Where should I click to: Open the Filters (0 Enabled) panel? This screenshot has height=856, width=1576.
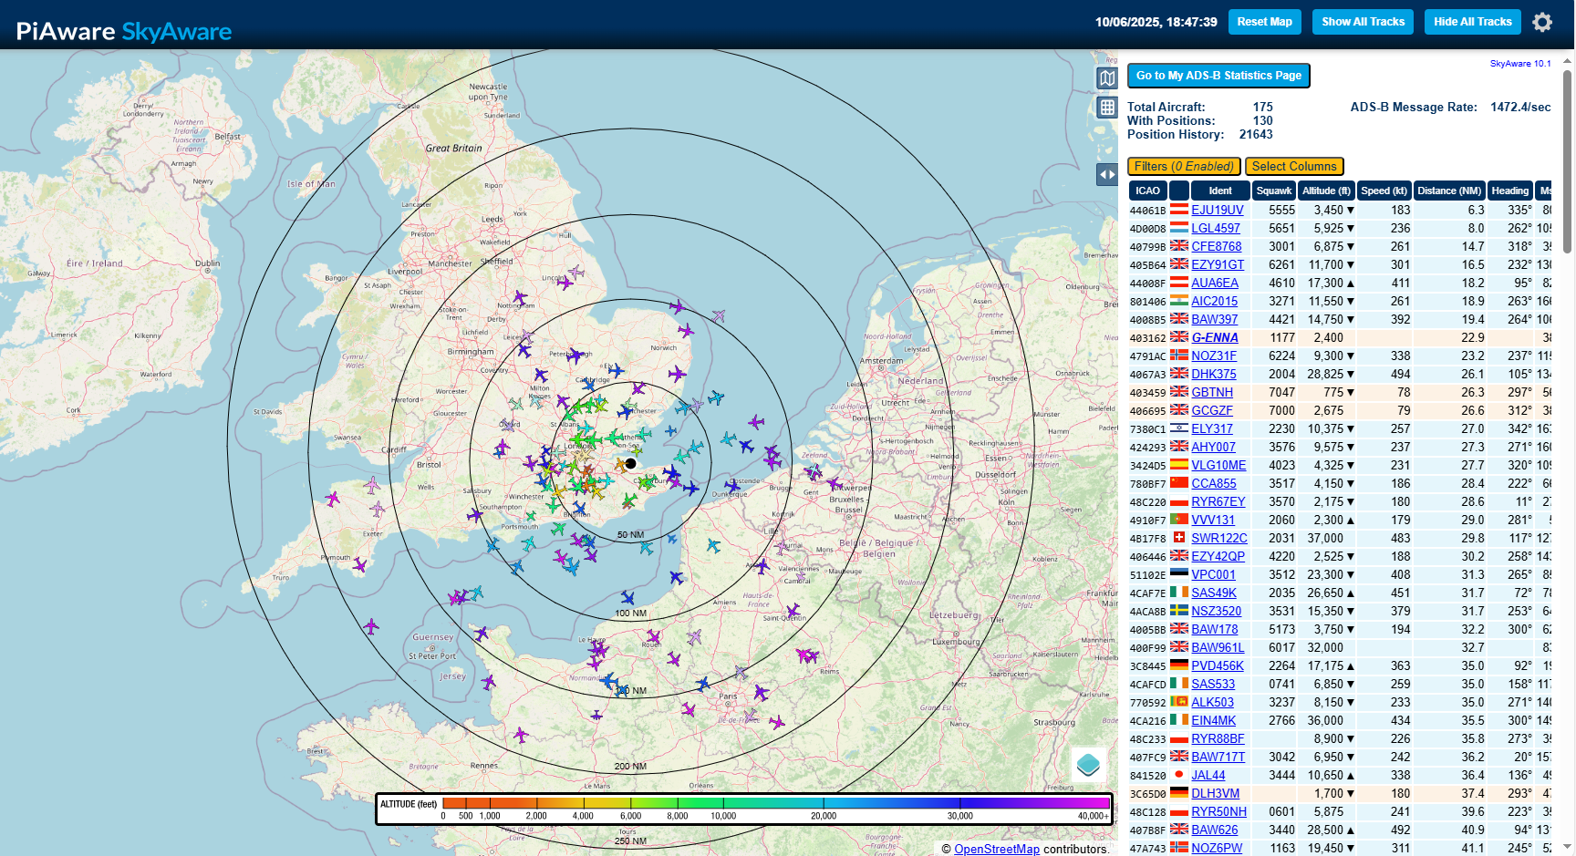(1184, 166)
